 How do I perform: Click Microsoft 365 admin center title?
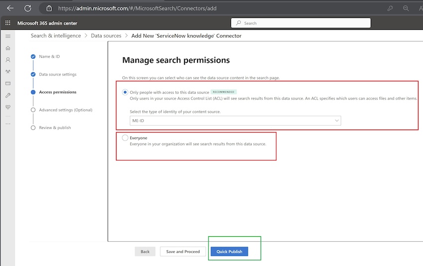pyautogui.click(x=47, y=23)
